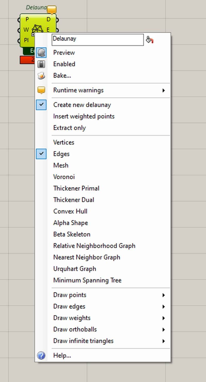Viewport: 206px width, 382px height.
Task: Click the blue Help question mark icon
Action: (x=41, y=356)
